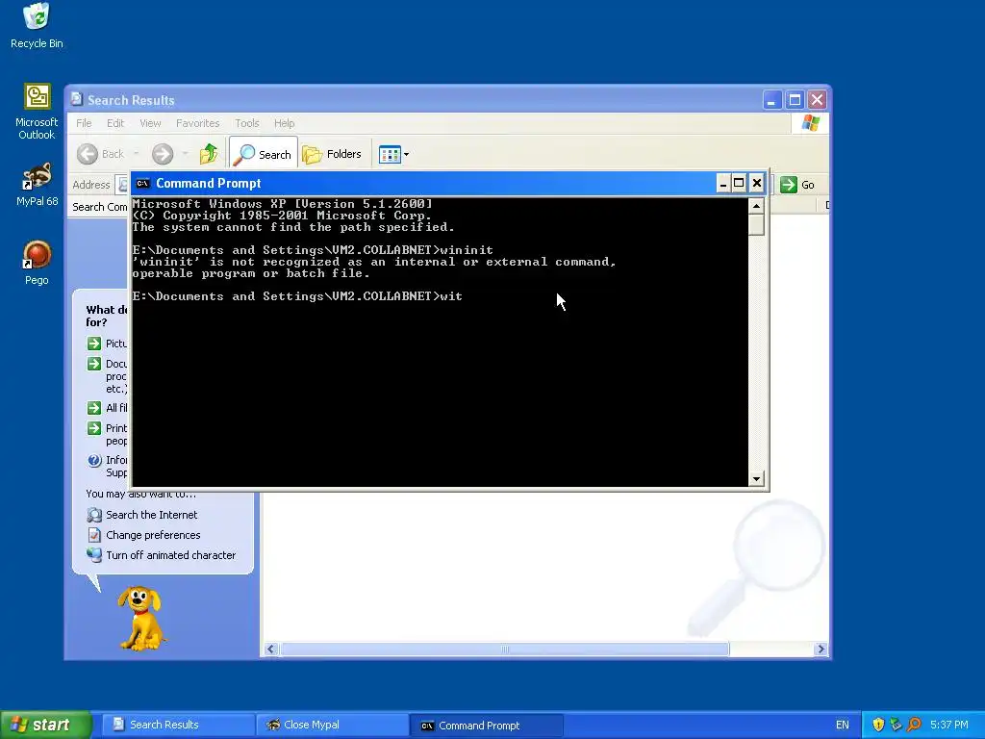Viewport: 985px width, 739px height.
Task: Click Safely Remove Hardware tray icon
Action: [x=896, y=725]
